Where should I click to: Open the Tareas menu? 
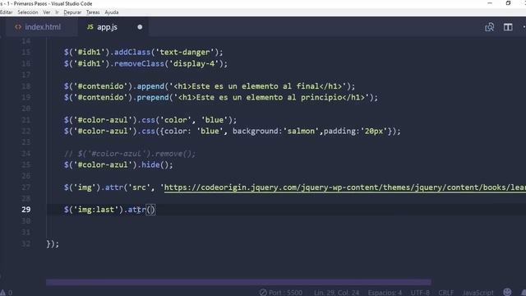point(93,12)
